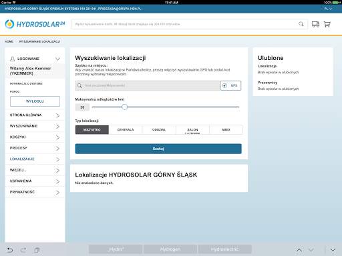
Task: Click the distance slider track
Action: coord(166,107)
